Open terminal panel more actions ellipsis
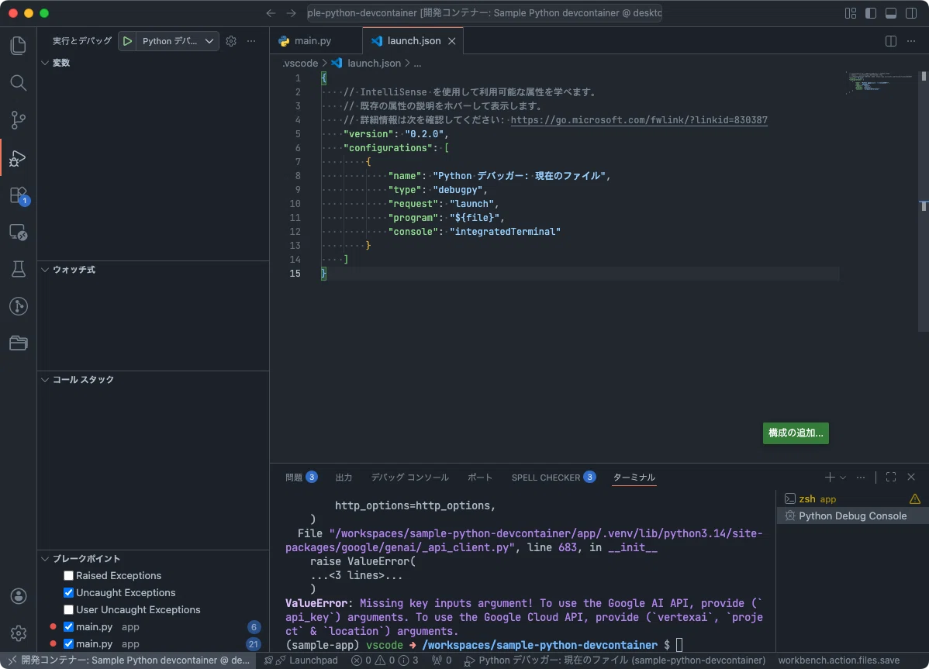The image size is (929, 669). point(861,478)
